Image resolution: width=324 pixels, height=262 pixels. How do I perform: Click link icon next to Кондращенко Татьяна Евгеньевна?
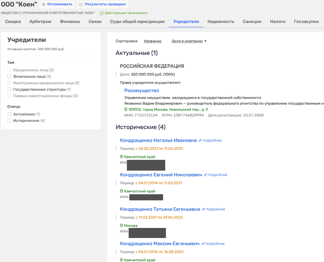[x=203, y=209]
